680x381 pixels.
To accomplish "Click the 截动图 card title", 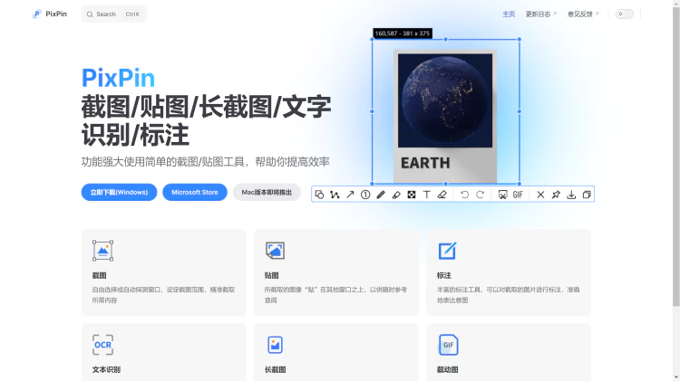I will [448, 369].
